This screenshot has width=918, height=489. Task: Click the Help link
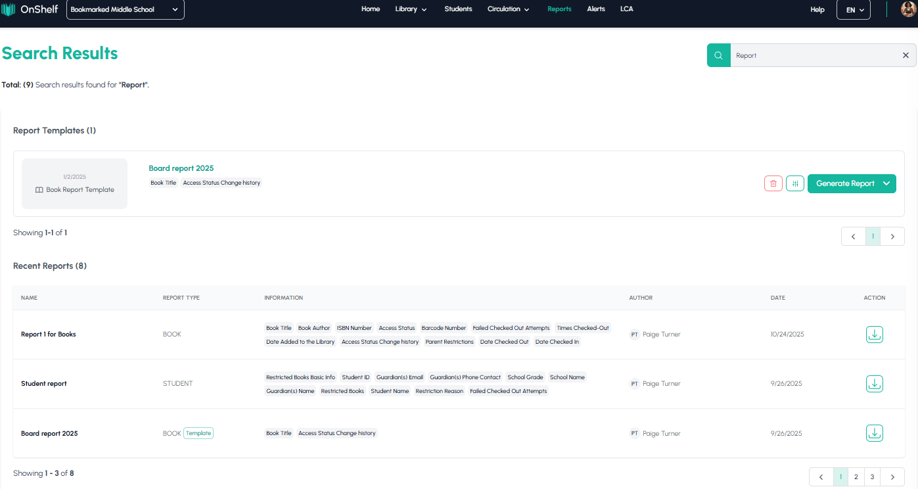(x=817, y=10)
